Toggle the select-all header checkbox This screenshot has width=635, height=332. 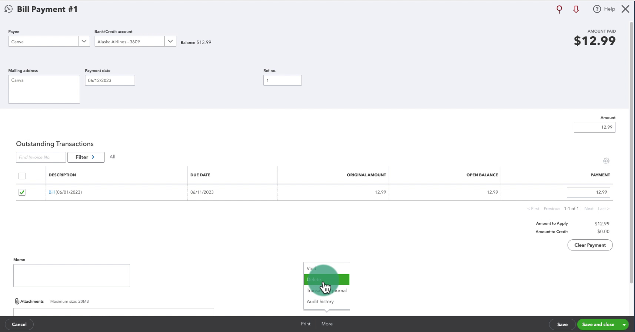[22, 176]
